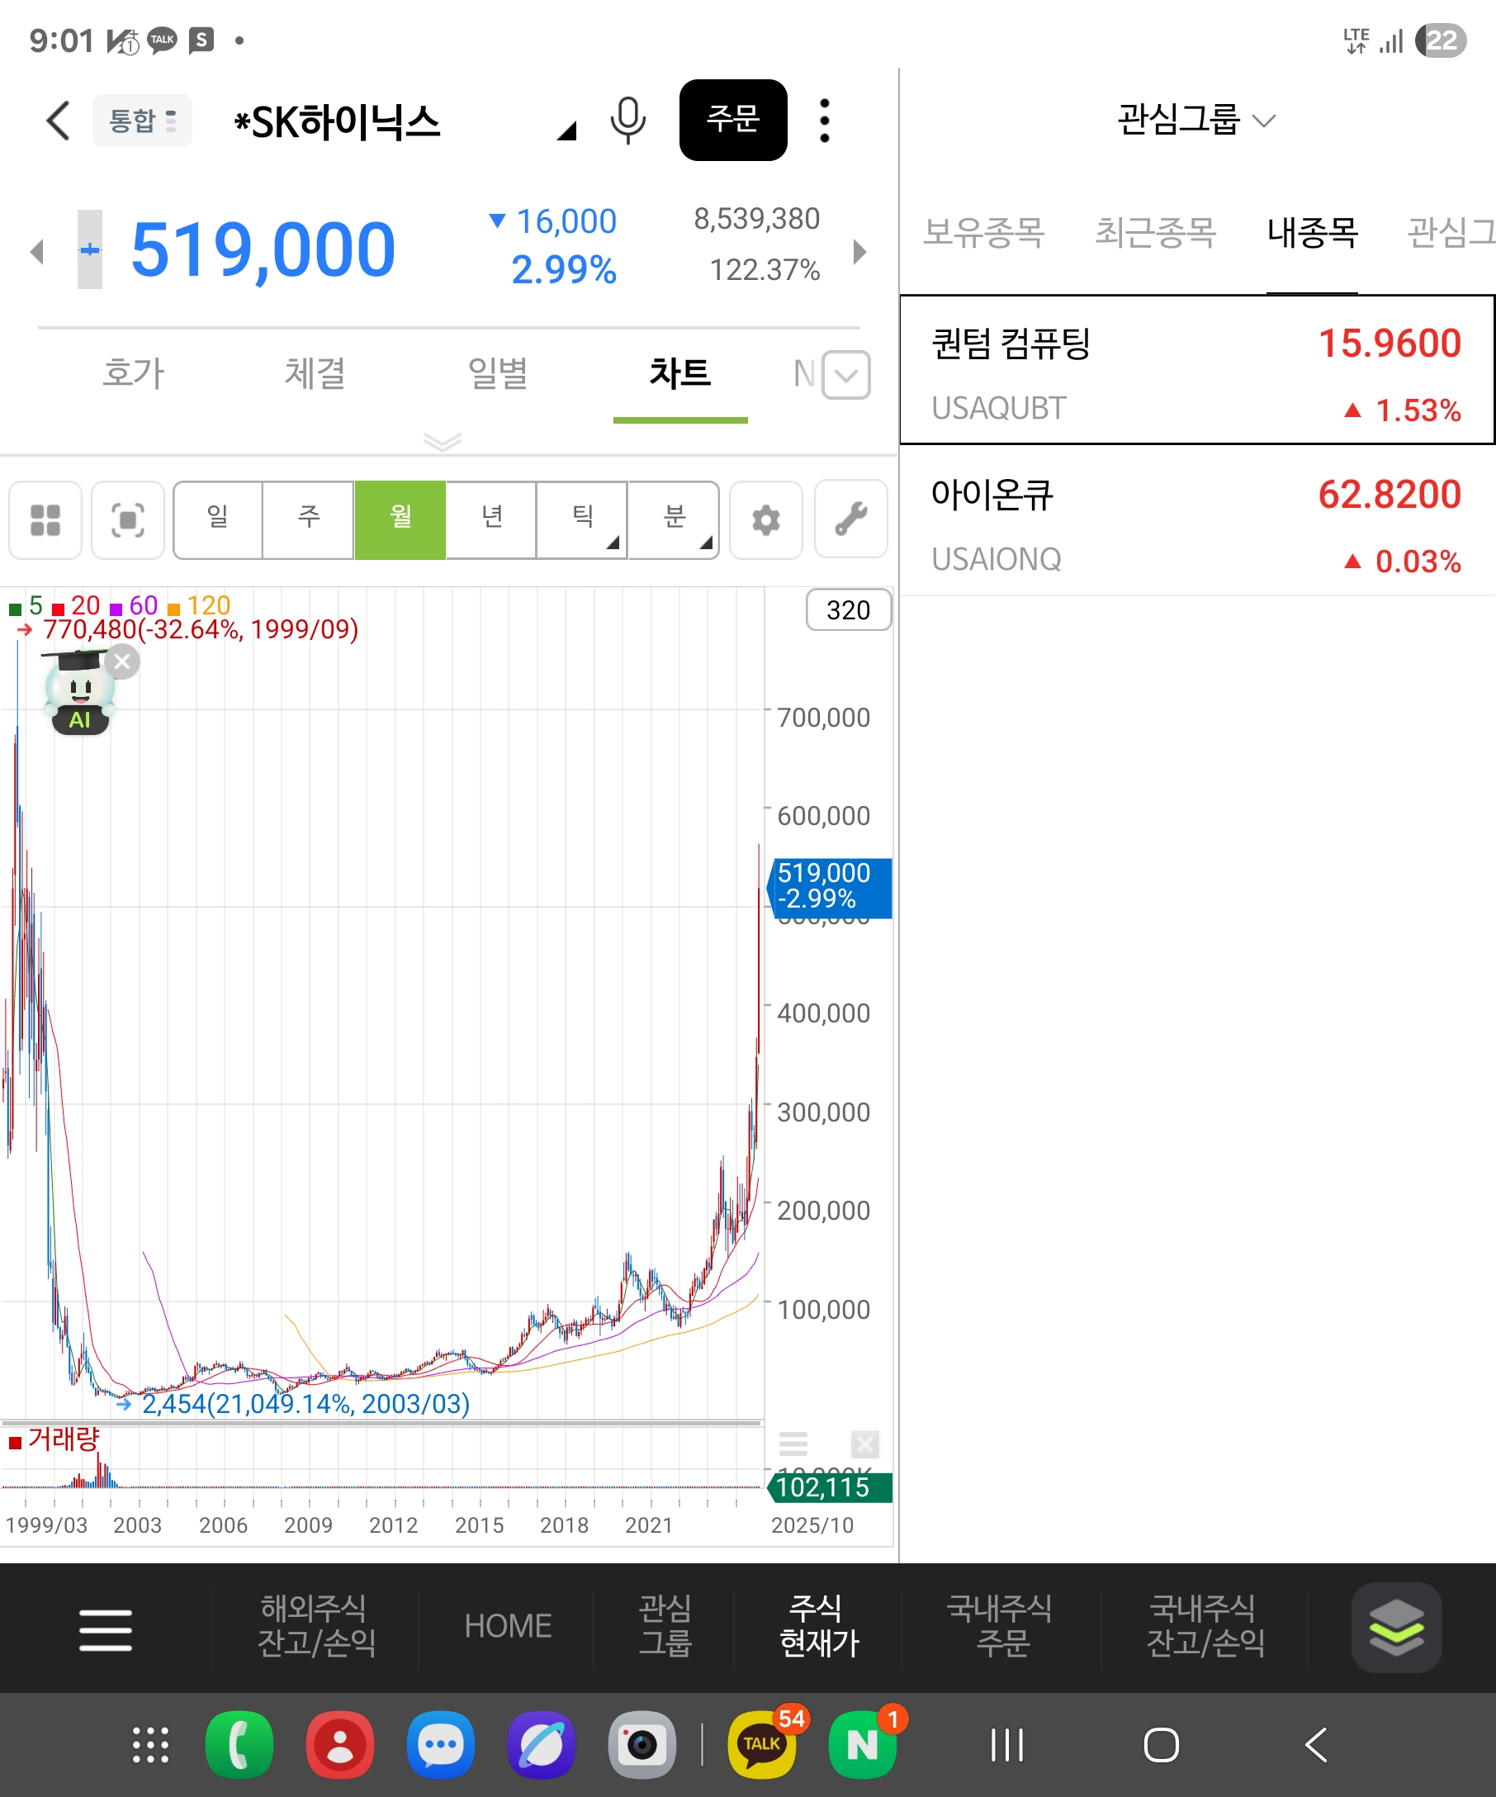
Task: Select the 퀀텀 컴퓨팅 watchlist row
Action: 1197,370
